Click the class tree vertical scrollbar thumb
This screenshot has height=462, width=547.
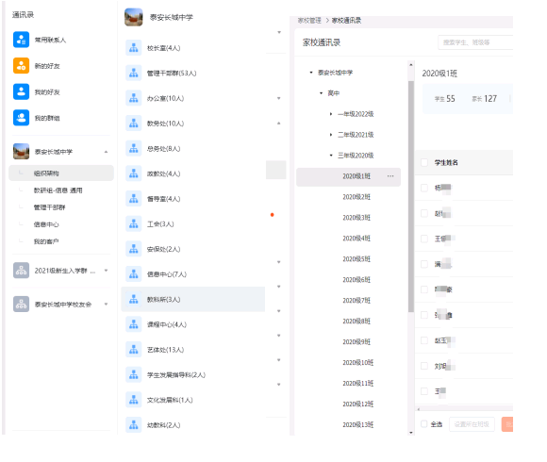411,196
